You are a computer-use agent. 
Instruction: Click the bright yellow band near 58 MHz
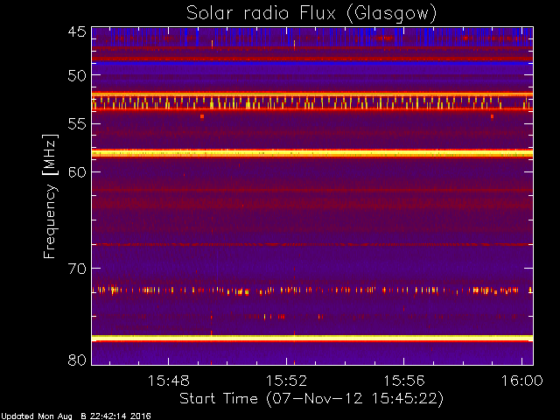pyautogui.click(x=312, y=154)
